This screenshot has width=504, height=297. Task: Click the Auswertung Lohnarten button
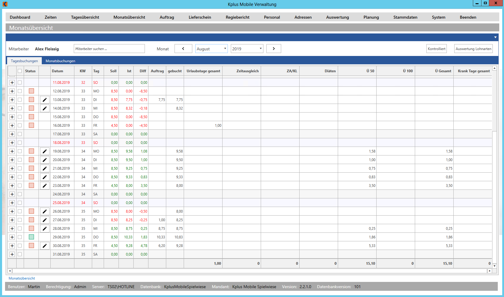click(x=473, y=49)
